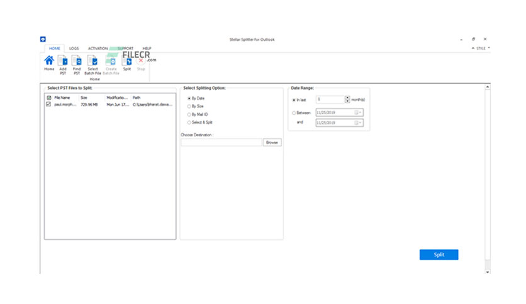Select the By Date splitting option
Screen dimensions: 526x304
pyautogui.click(x=189, y=99)
